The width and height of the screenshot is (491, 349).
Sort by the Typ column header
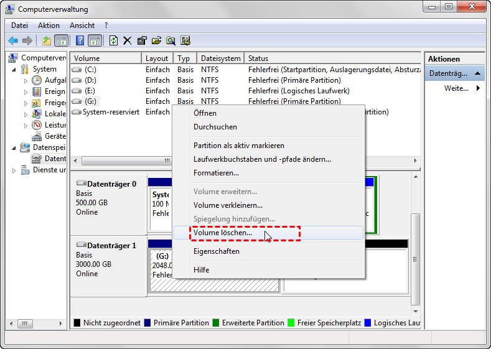185,58
